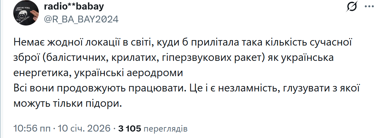This screenshot has width=380, height=138.
Task: Click the Grok explain-post icon
Action: pos(352,7)
